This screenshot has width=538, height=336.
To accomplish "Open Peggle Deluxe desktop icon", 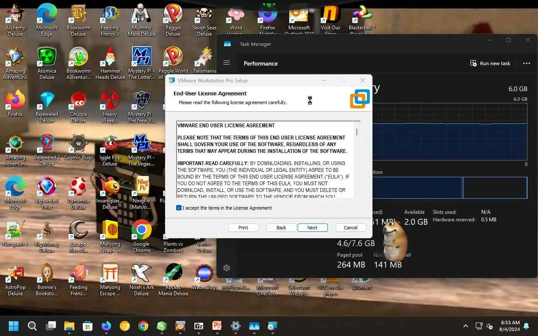I will [x=173, y=20].
